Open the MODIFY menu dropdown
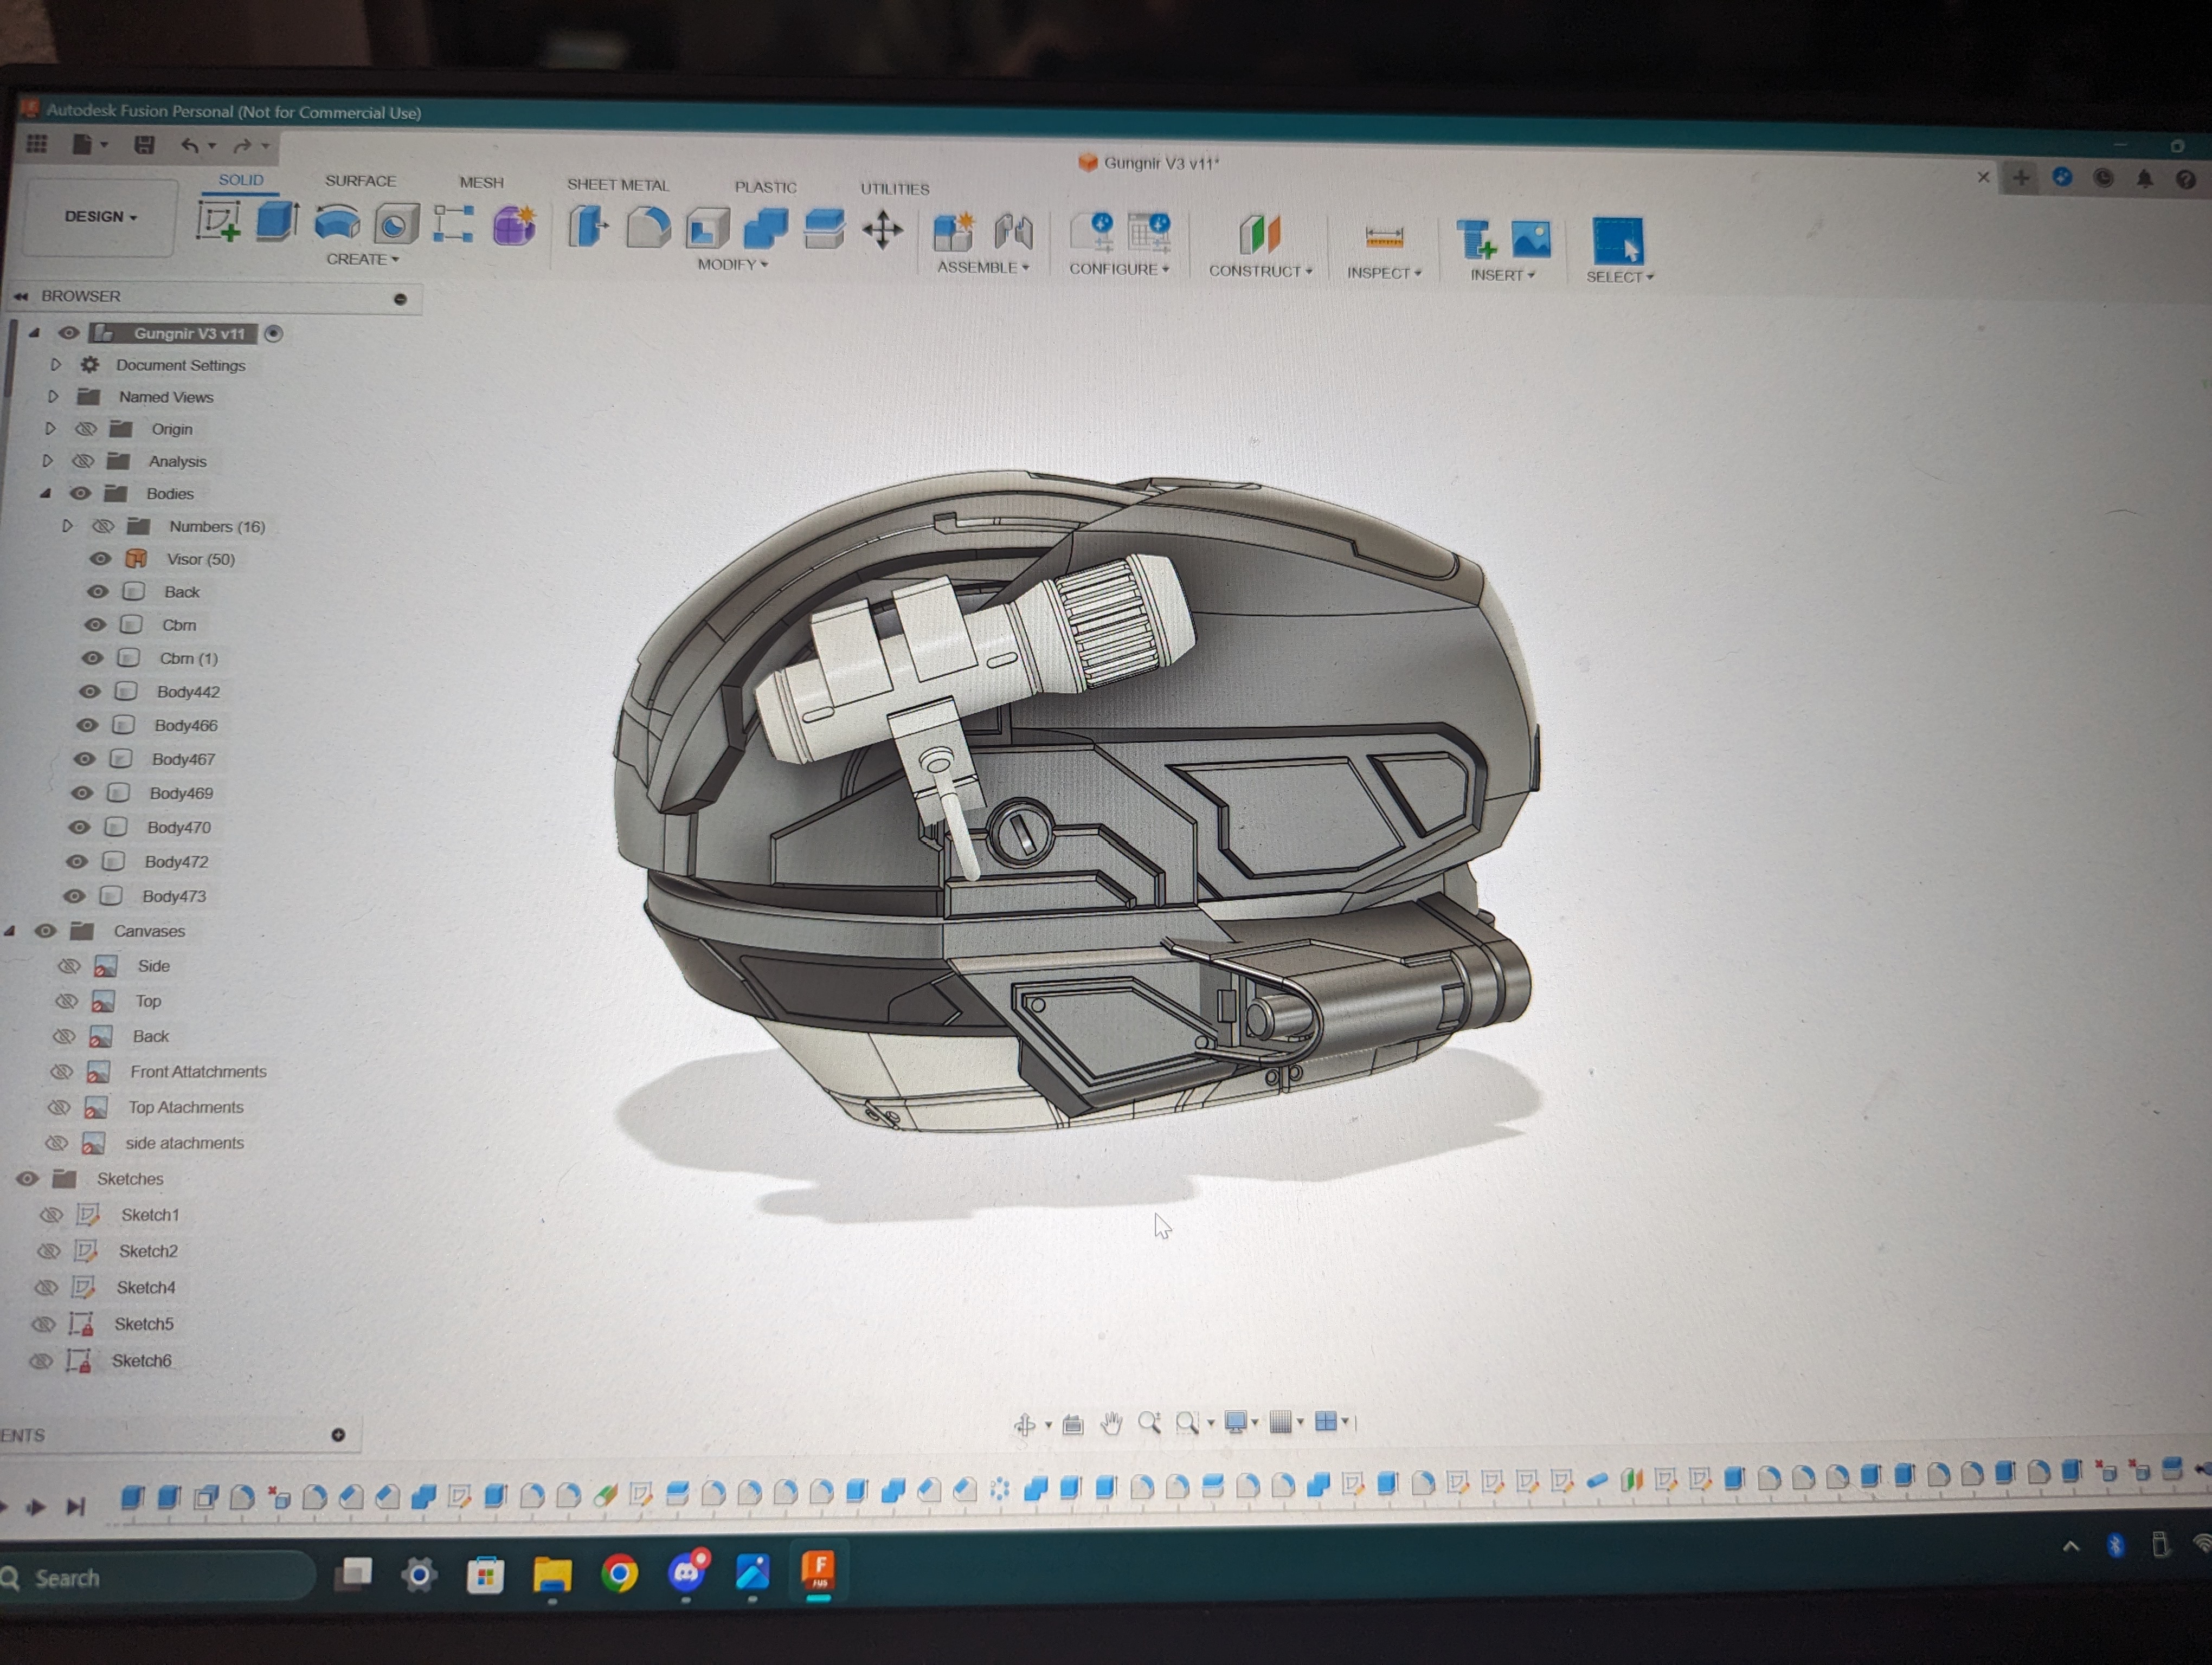 click(x=732, y=264)
